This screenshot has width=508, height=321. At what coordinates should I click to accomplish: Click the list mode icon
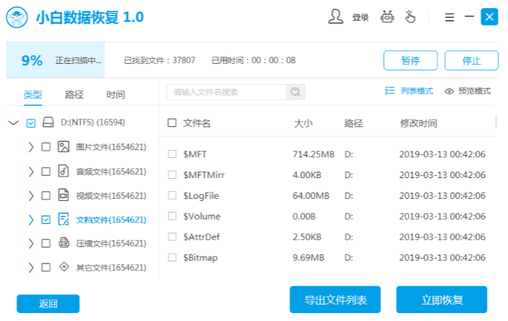click(x=390, y=90)
